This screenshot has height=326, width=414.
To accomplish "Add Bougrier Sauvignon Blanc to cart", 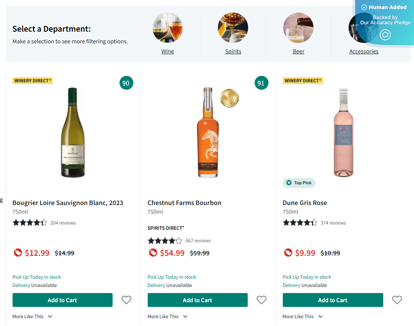I will (62, 300).
